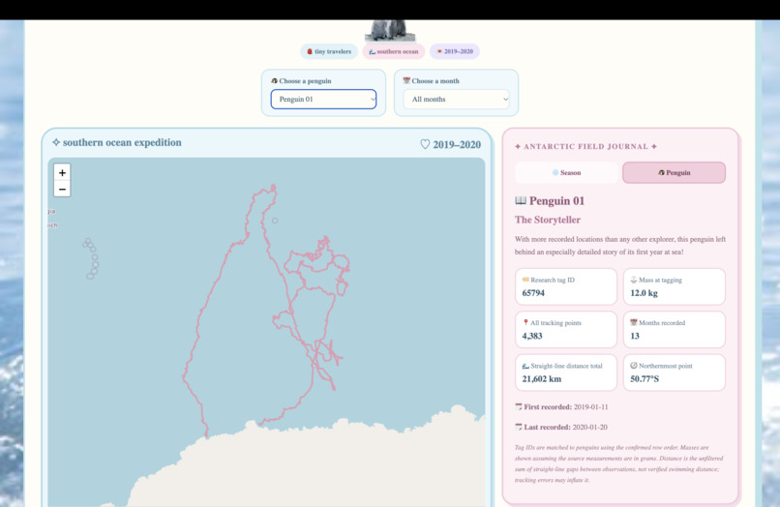Image resolution: width=780 pixels, height=507 pixels.
Task: Switch to the Season tab
Action: click(x=566, y=172)
